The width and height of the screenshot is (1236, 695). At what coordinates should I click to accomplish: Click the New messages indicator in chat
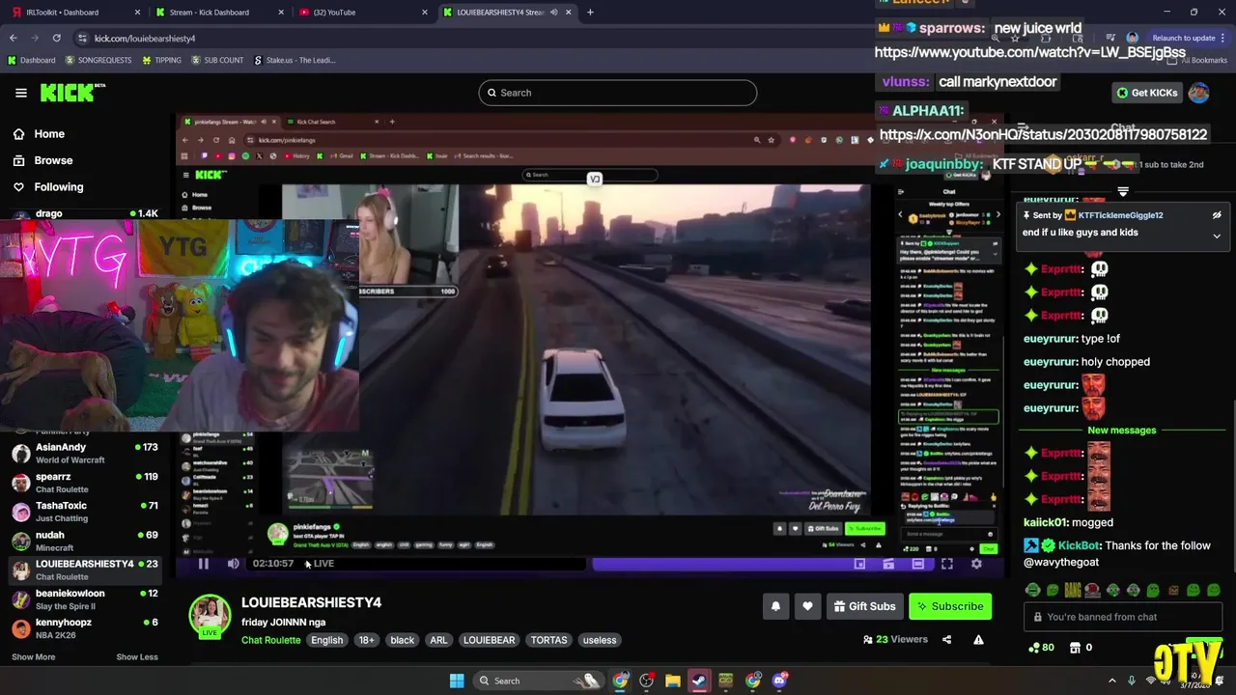[1121, 431]
